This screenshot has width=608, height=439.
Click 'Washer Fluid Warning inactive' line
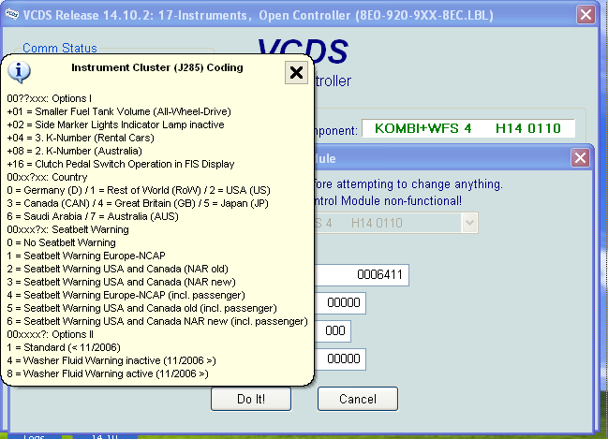(x=111, y=360)
